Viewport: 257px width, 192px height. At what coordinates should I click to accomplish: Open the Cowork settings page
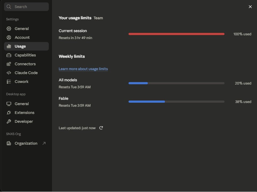(26, 82)
